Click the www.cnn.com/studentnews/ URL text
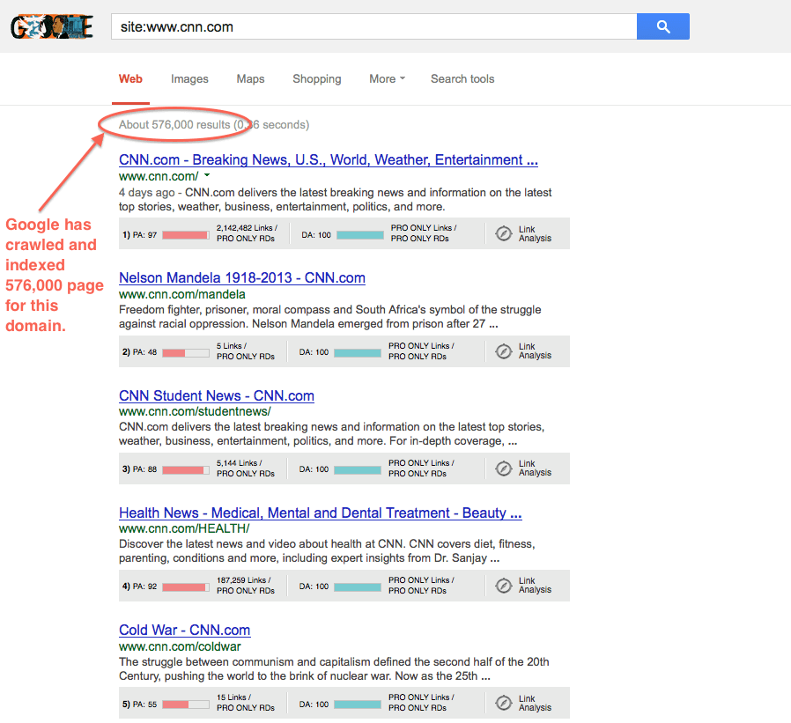 [195, 411]
